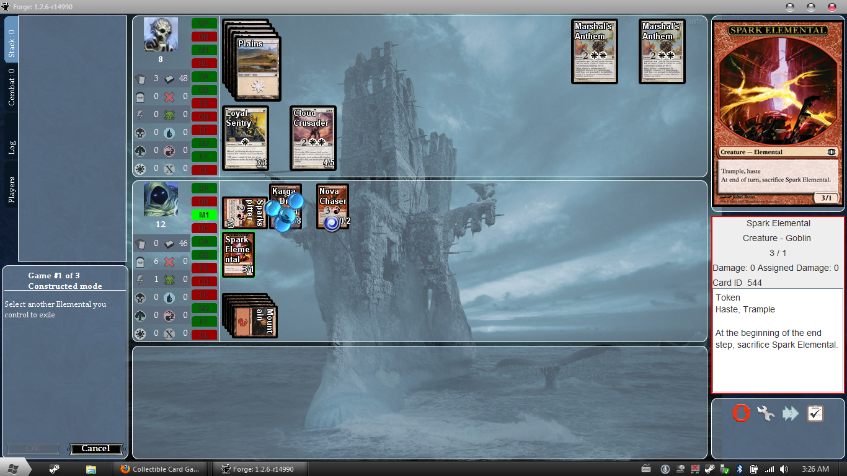Click opponent's green mana tree icon
The width and height of the screenshot is (847, 476).
(x=140, y=151)
